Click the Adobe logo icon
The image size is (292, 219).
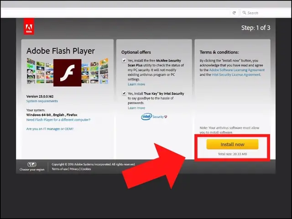point(29,26)
